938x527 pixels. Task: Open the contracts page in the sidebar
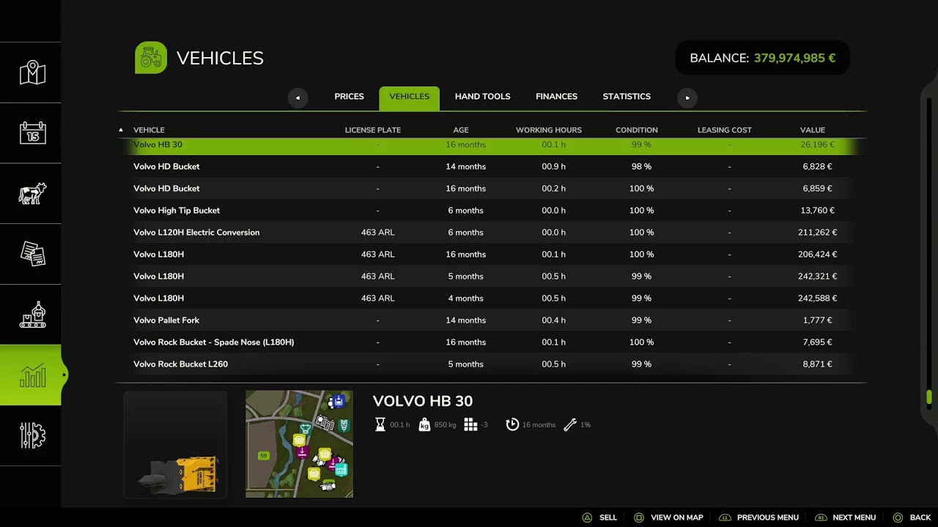[32, 254]
